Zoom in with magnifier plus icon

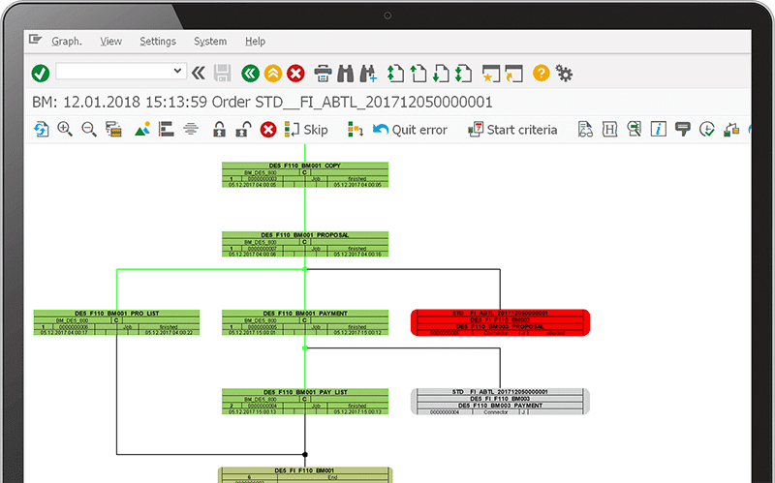point(65,130)
